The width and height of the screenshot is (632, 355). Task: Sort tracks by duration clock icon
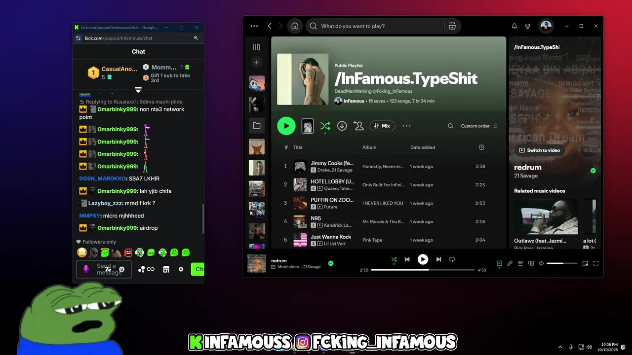(481, 147)
